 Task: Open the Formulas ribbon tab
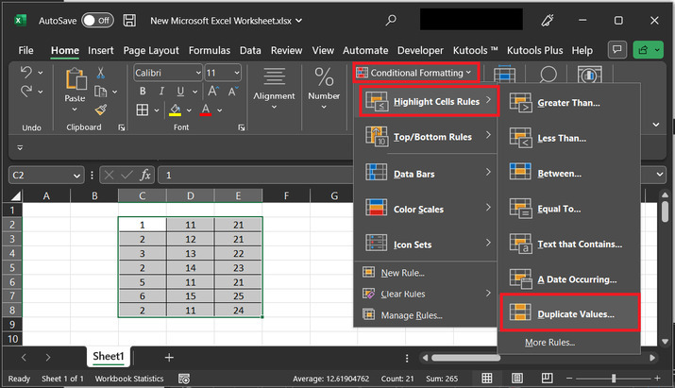209,50
